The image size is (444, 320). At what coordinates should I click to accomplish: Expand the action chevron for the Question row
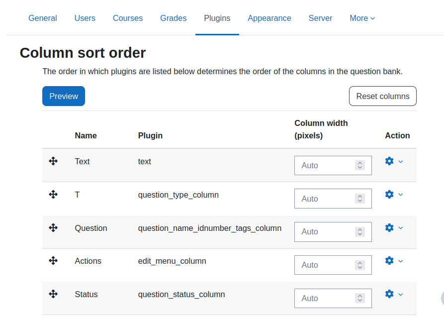tap(401, 228)
